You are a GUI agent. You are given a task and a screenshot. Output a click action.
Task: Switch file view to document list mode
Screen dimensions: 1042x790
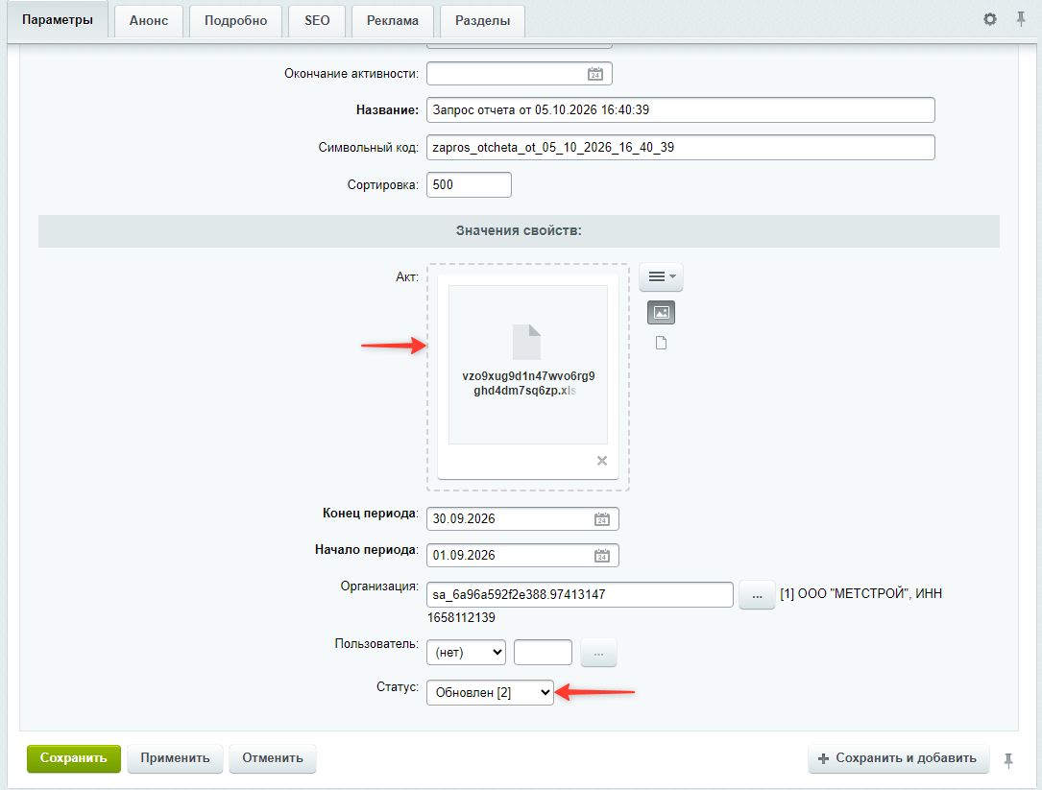click(662, 343)
